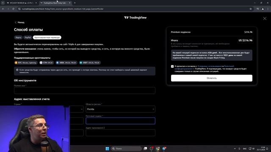This screenshot has height=152, width=271.
Task: Close the Black Friday Sale browser tab
Action: 69,3
